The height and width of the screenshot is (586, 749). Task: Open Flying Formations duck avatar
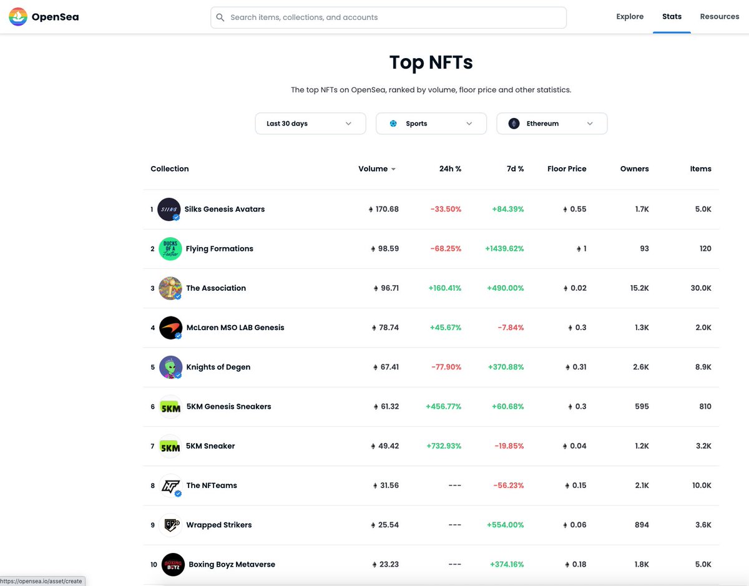[x=170, y=248]
